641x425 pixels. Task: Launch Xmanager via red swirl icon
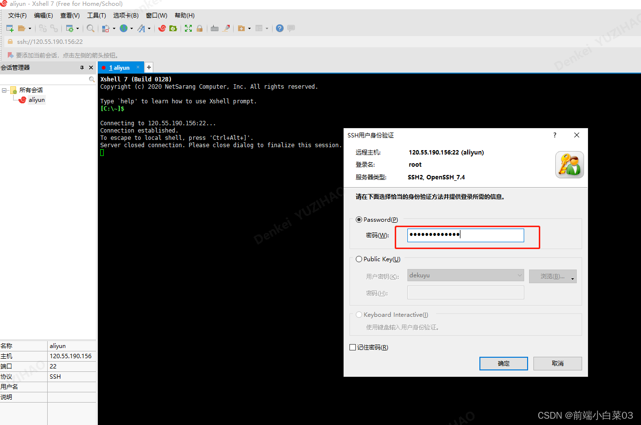[162, 28]
